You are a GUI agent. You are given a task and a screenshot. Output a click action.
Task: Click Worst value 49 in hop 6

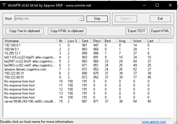click(x=135, y=65)
